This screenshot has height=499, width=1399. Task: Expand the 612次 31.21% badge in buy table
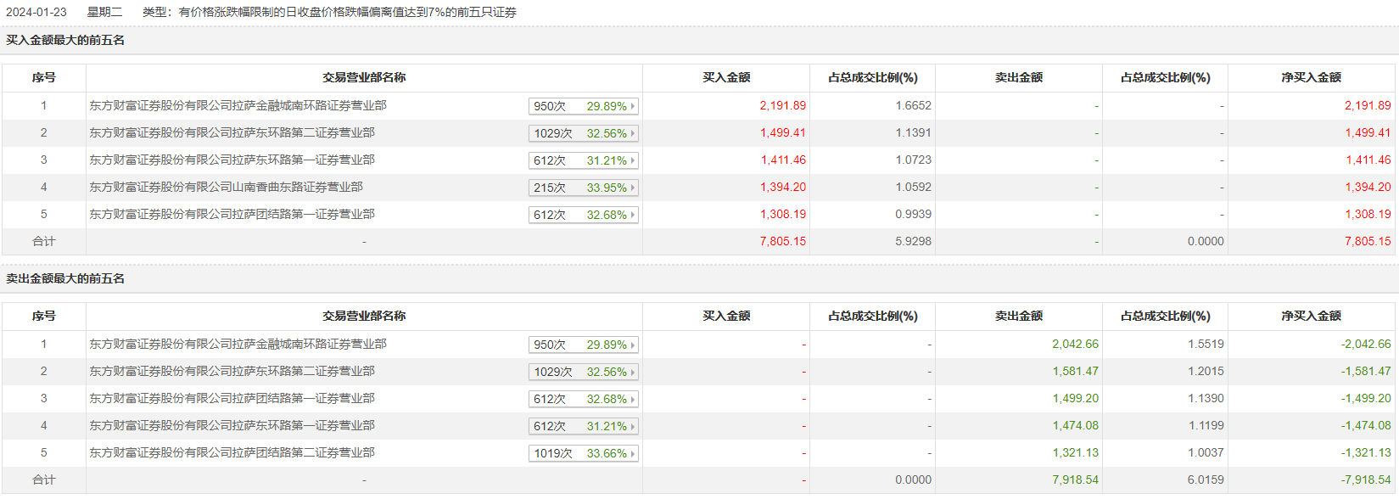coord(583,161)
